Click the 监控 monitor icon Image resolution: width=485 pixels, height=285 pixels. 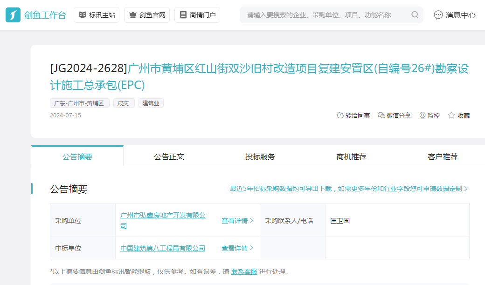click(x=422, y=115)
